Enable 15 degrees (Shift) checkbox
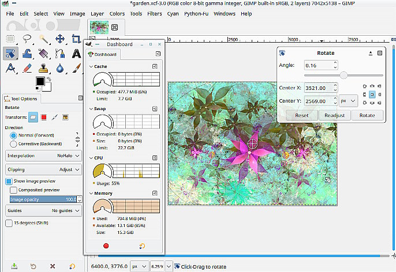The width and height of the screenshot is (396, 272). point(9,222)
